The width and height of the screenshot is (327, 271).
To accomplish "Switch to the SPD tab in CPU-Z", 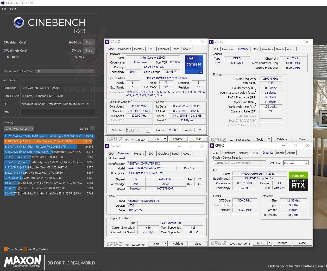I will tap(151, 49).
